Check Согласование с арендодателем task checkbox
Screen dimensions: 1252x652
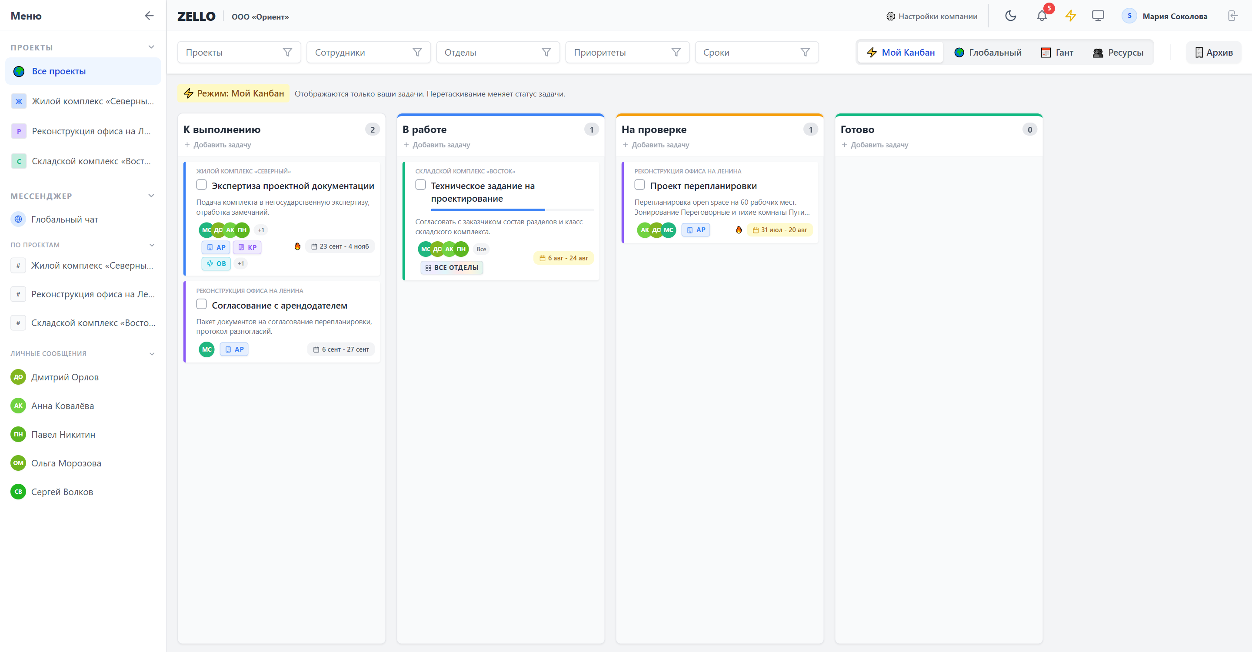coord(201,304)
